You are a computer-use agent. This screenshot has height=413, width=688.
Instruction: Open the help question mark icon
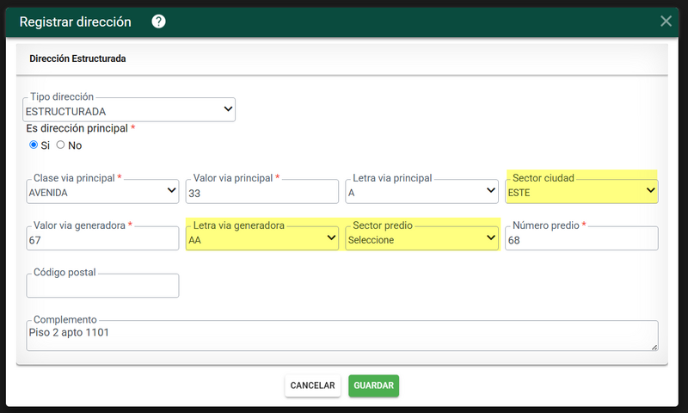(x=158, y=22)
